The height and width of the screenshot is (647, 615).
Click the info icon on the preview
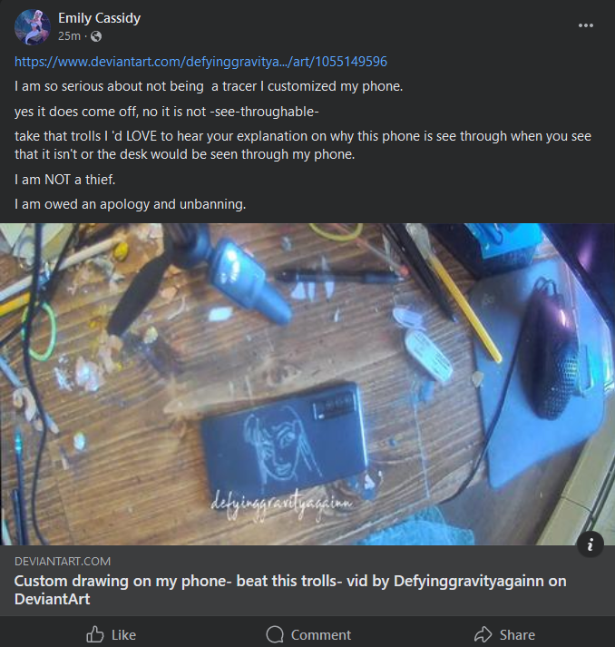(x=591, y=544)
